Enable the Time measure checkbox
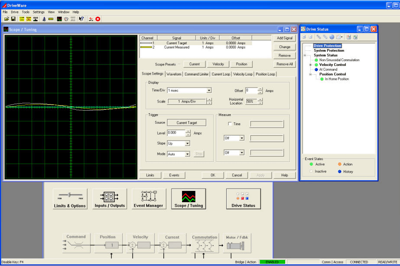Viewport: 400px width, 266px height. click(230, 124)
